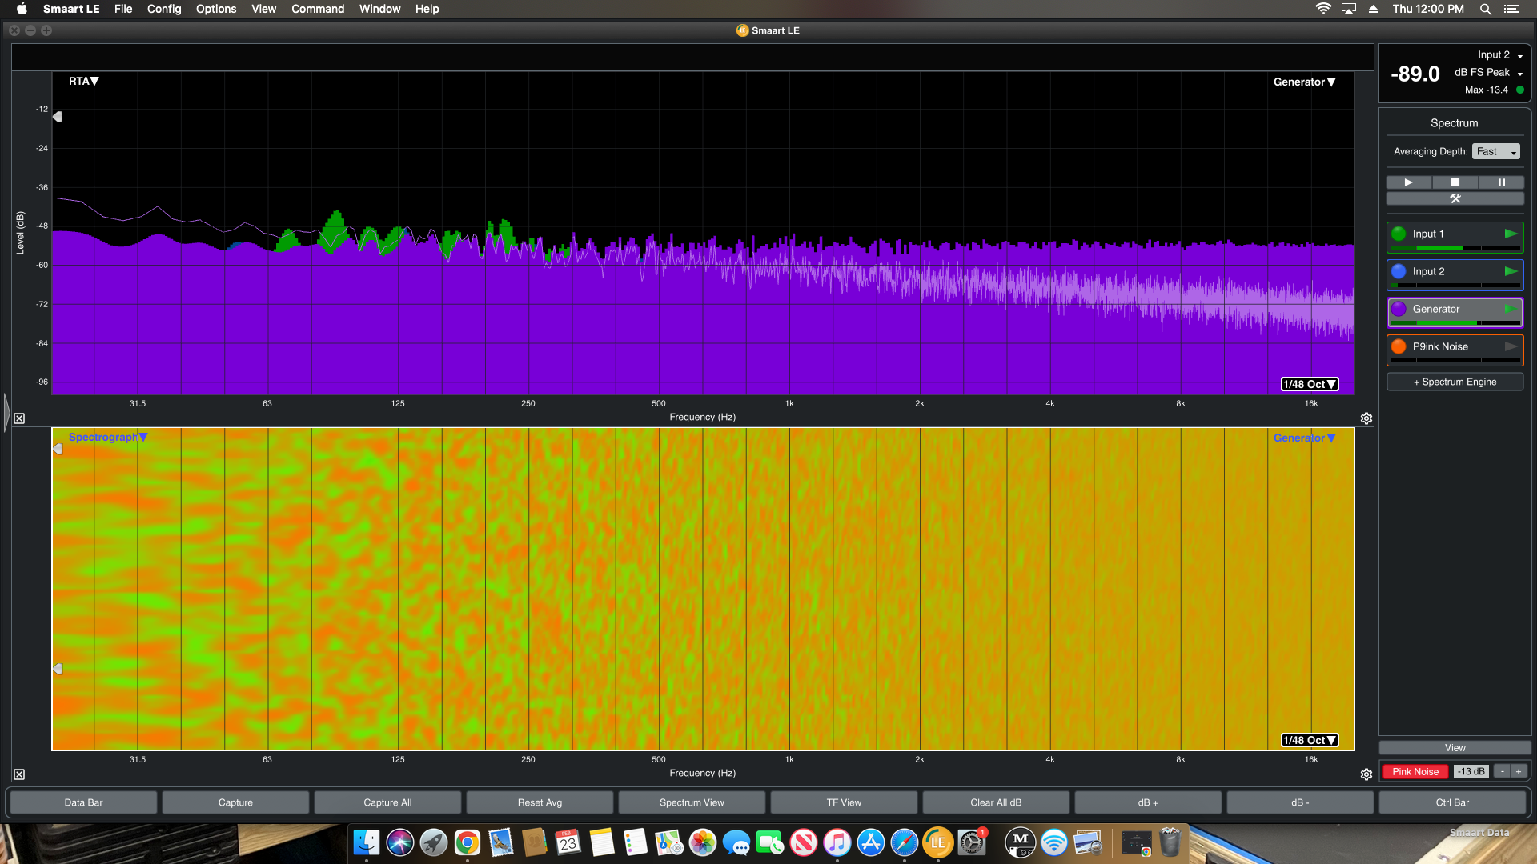
Task: Click the Ctrl Bar button
Action: (1452, 802)
